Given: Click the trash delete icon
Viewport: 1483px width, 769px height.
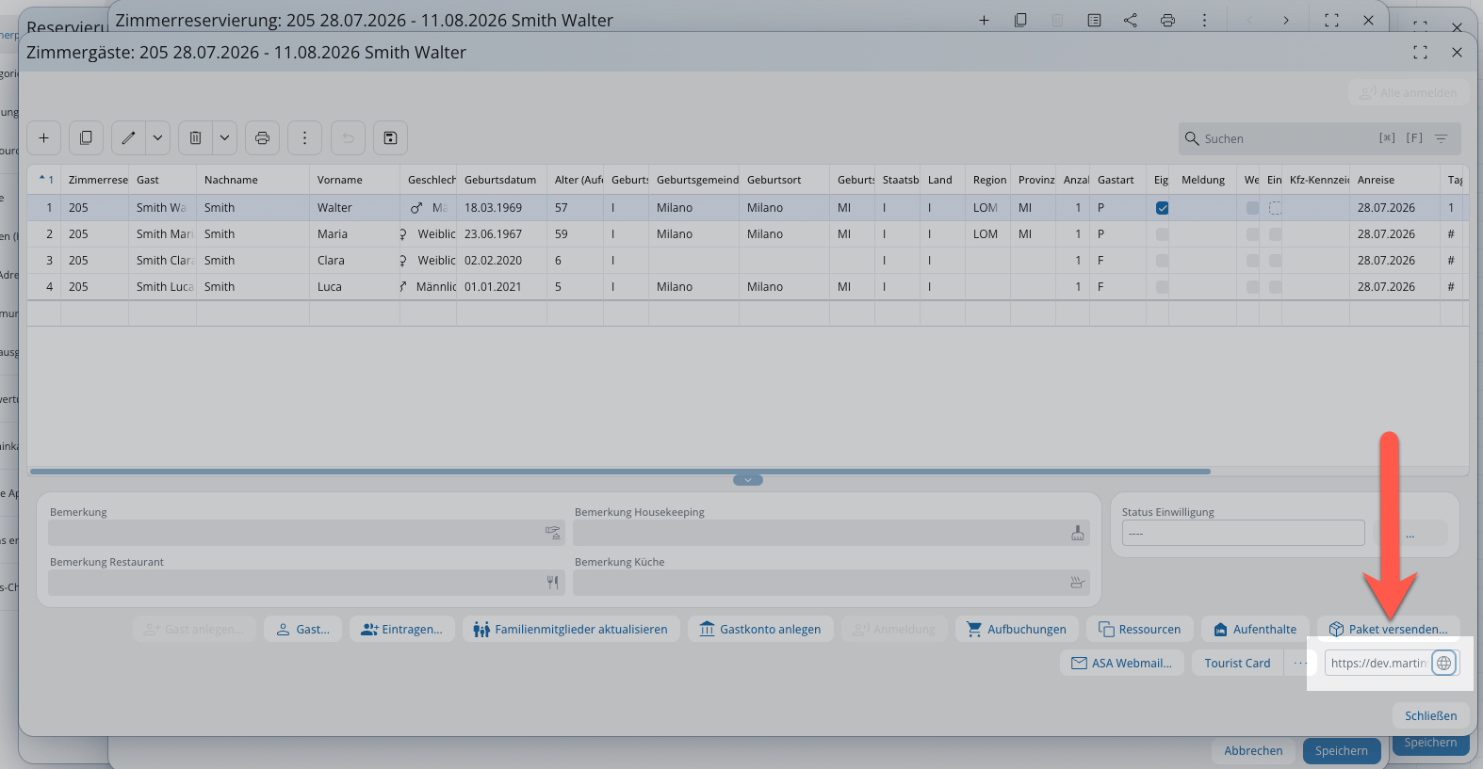Looking at the screenshot, I should pos(195,138).
